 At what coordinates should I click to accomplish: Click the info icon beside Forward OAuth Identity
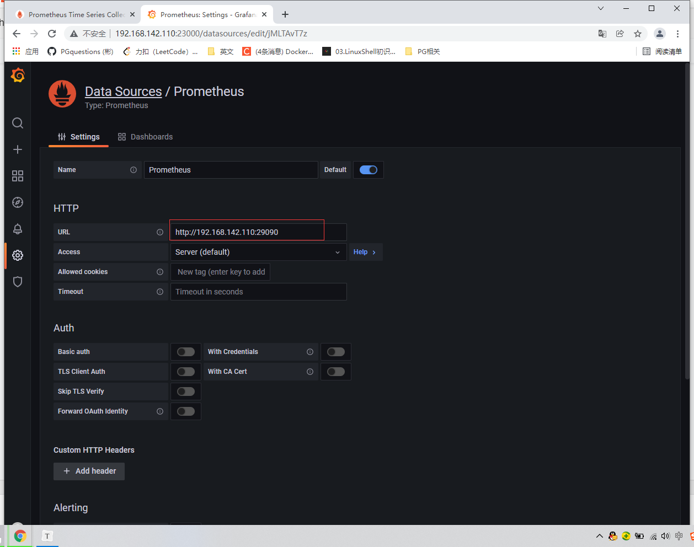(160, 411)
